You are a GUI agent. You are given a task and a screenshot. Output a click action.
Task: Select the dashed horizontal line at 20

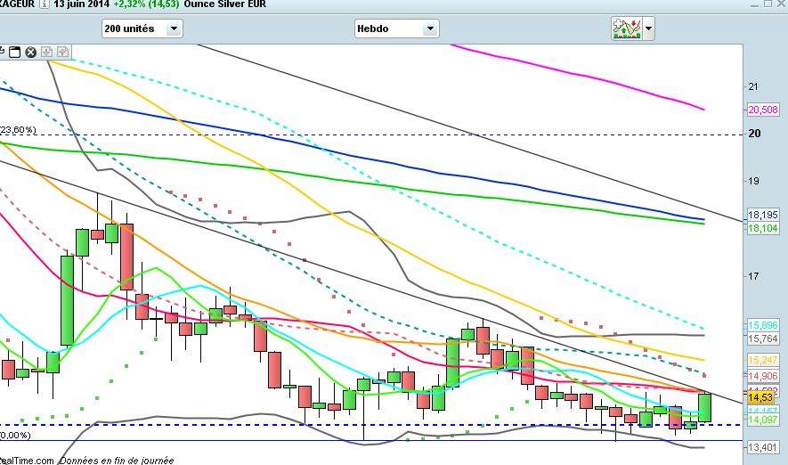372,135
